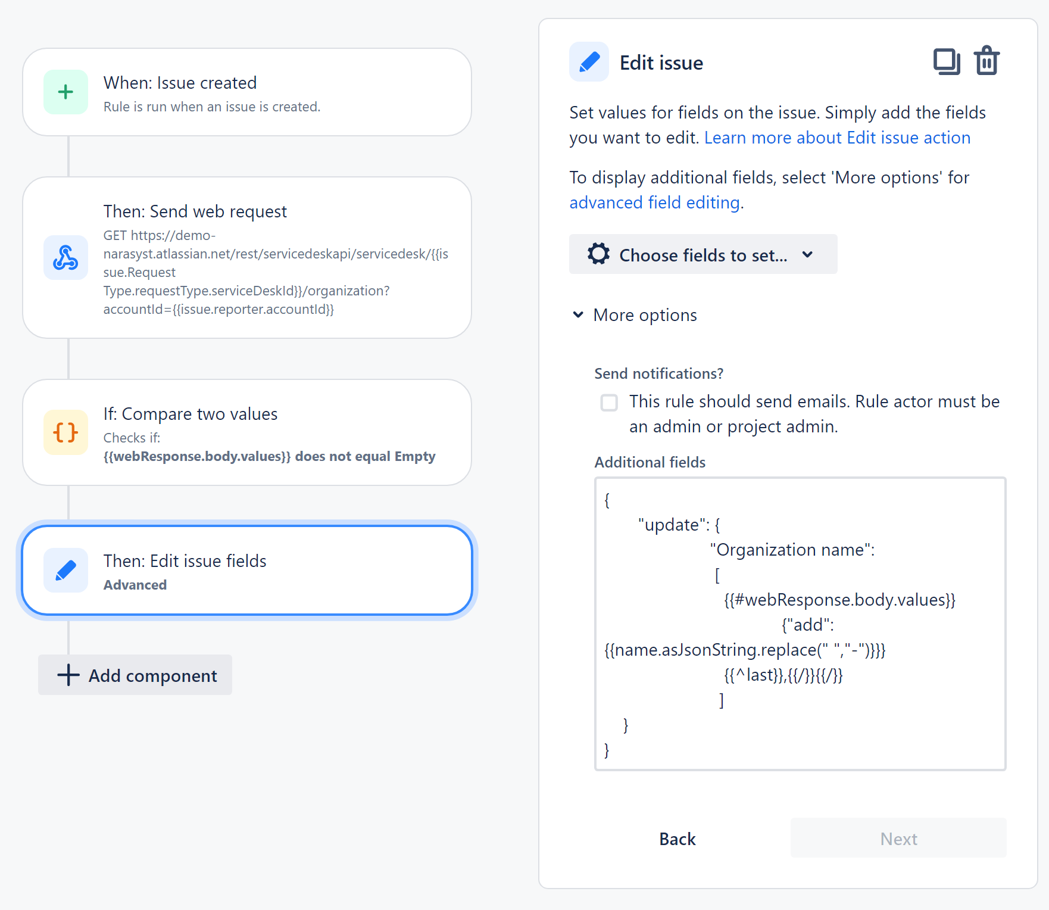The width and height of the screenshot is (1049, 910).
Task: Open Learn more about Edit issue action link
Action: click(837, 138)
